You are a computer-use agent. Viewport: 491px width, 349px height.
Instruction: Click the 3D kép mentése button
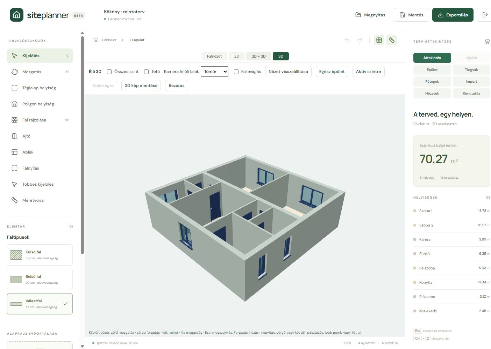click(x=141, y=86)
